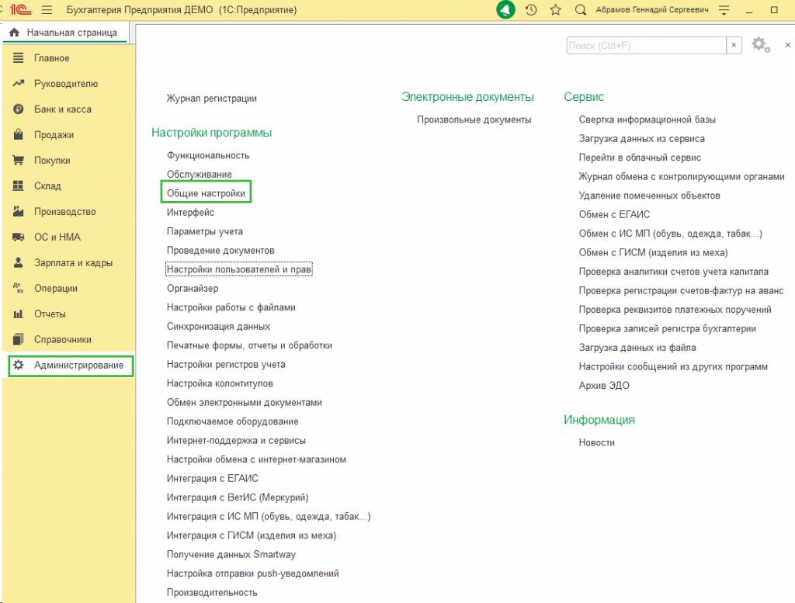The image size is (795, 603).
Task: Open Загрузка данных из файла
Action: 637,348
